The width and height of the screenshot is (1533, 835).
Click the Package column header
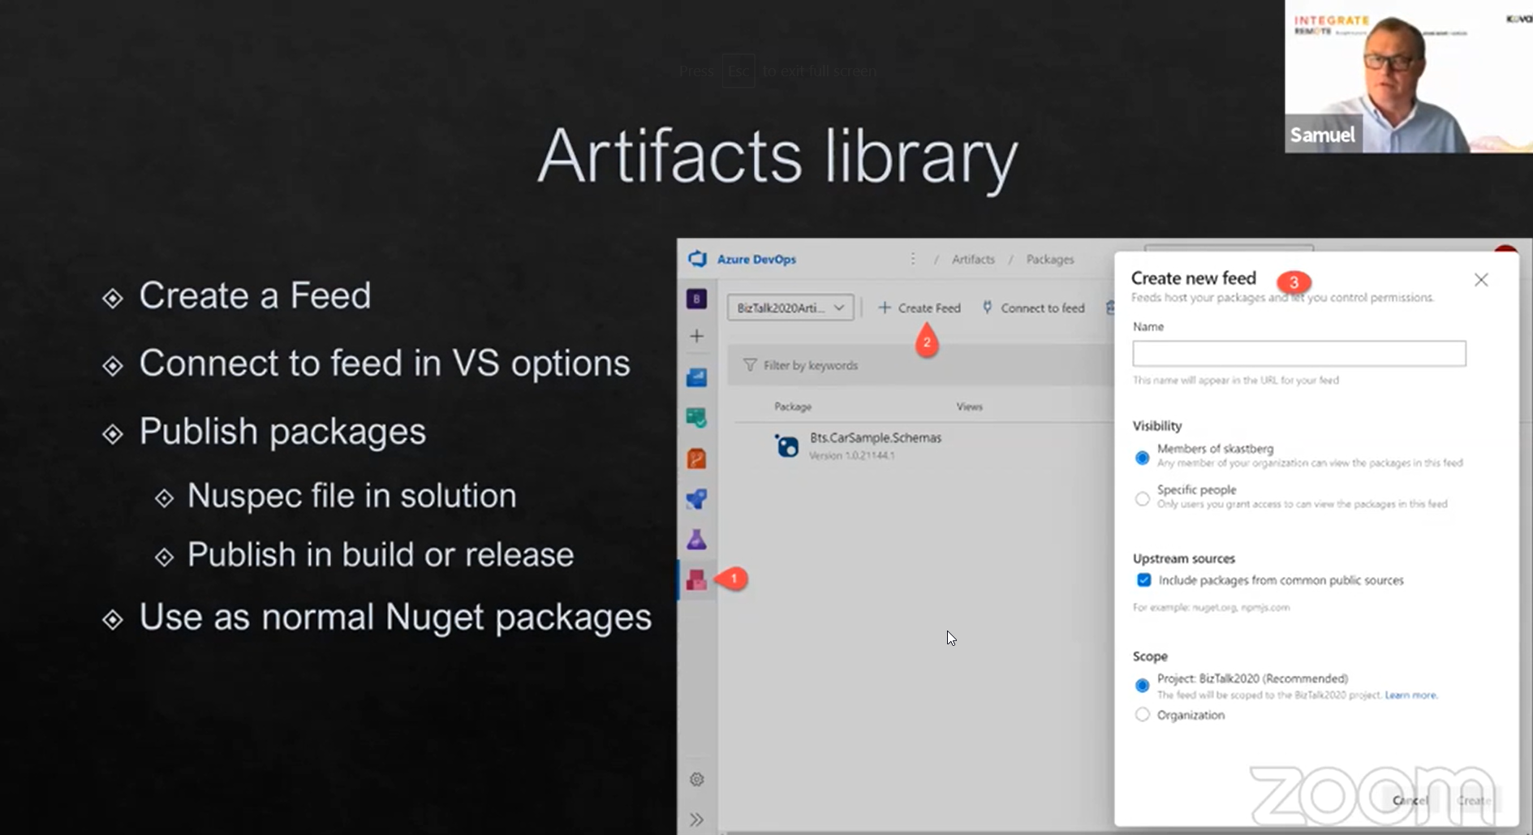[x=793, y=407]
